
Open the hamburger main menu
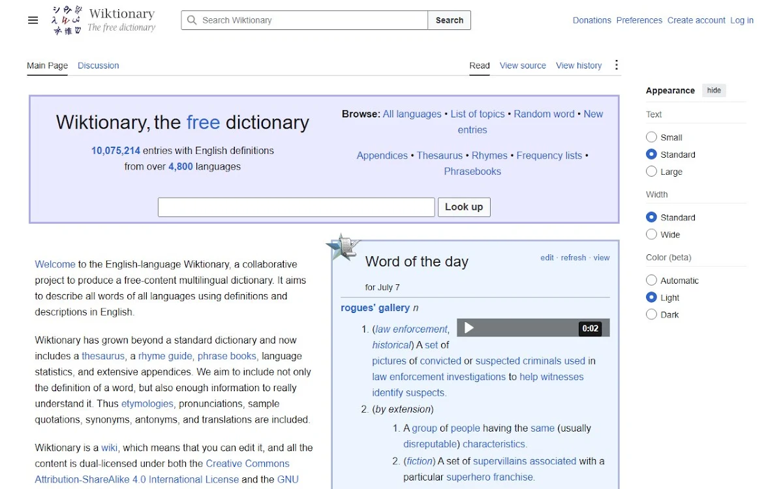click(33, 20)
